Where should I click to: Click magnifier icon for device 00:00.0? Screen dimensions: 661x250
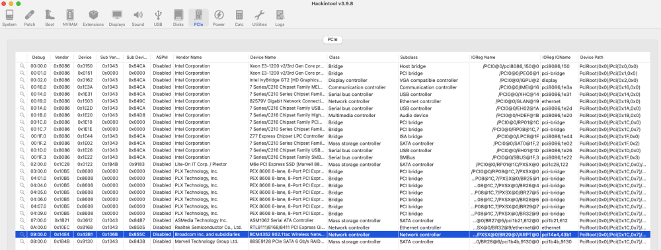tap(22, 66)
